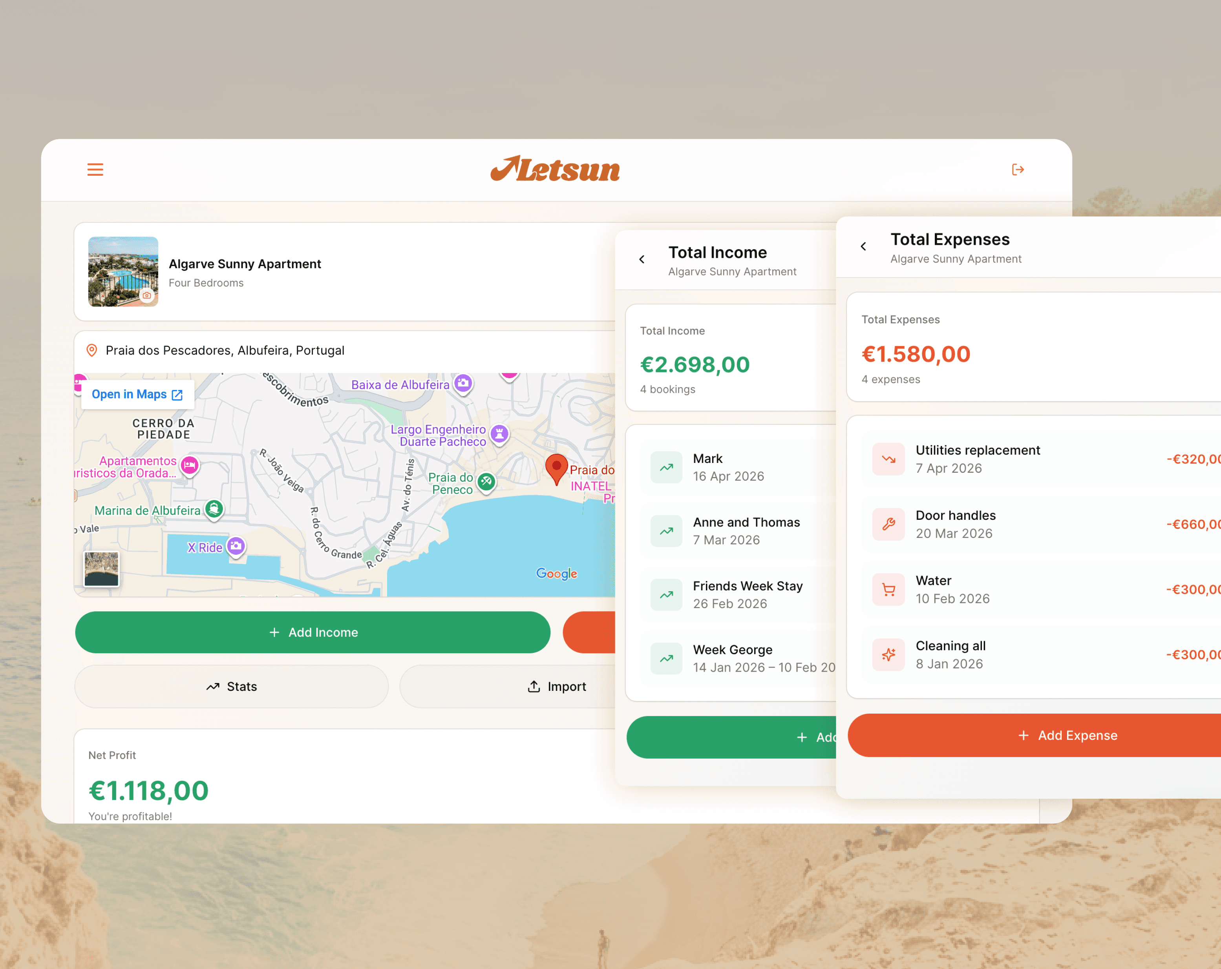Select the Import option
The width and height of the screenshot is (1221, 969).
557,687
